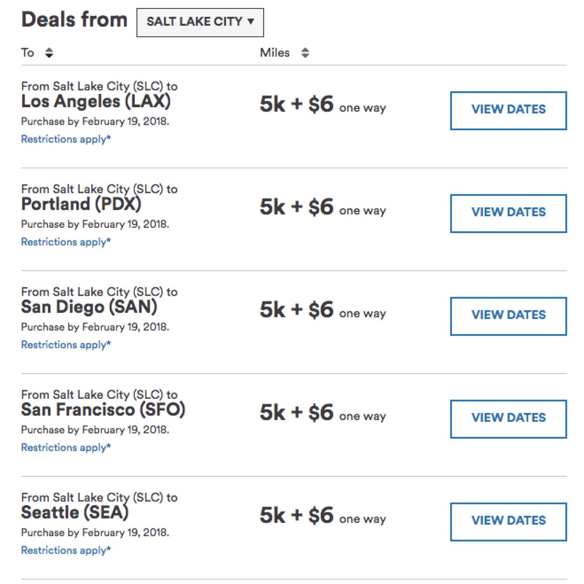View dates for the Seattle deal
The image size is (584, 584).
tap(508, 521)
